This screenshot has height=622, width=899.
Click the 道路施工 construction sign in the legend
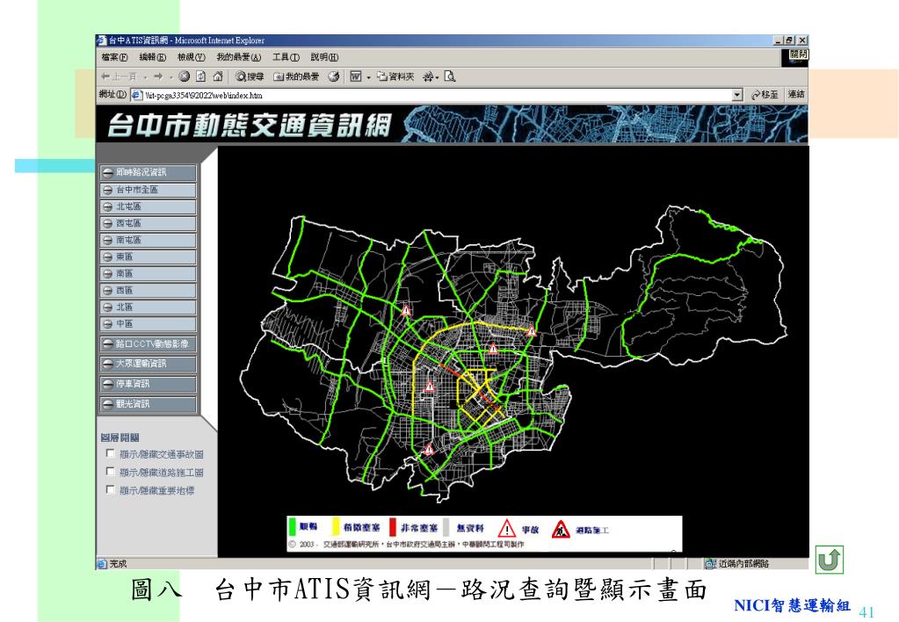point(561,529)
